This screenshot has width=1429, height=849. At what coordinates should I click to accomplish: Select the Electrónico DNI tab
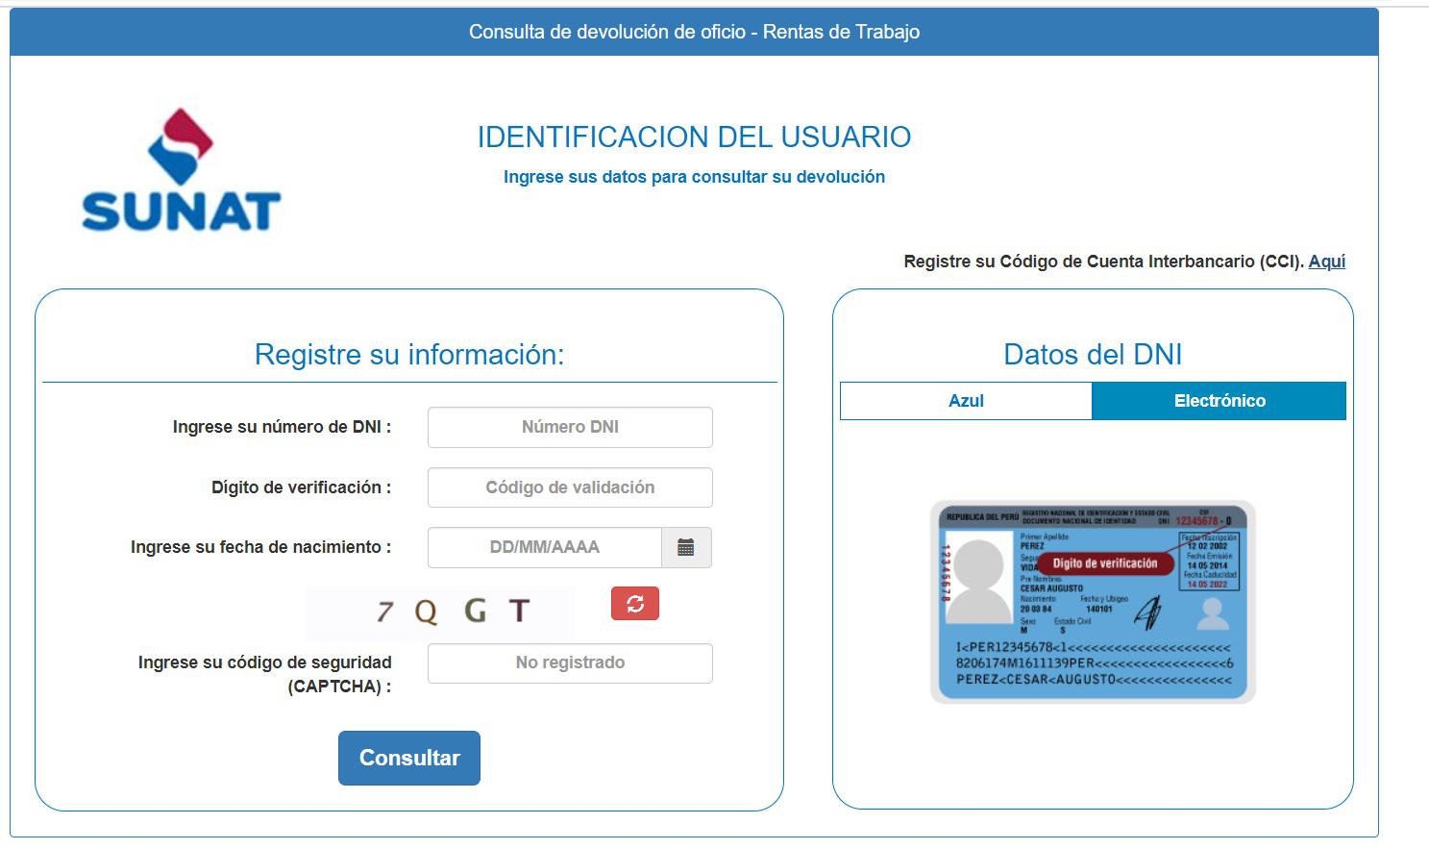1219,401
